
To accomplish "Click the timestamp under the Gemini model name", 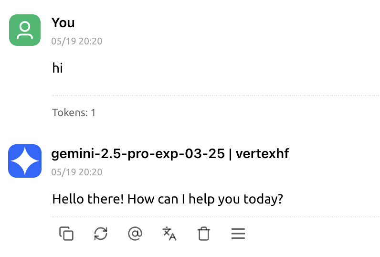I will (x=77, y=172).
